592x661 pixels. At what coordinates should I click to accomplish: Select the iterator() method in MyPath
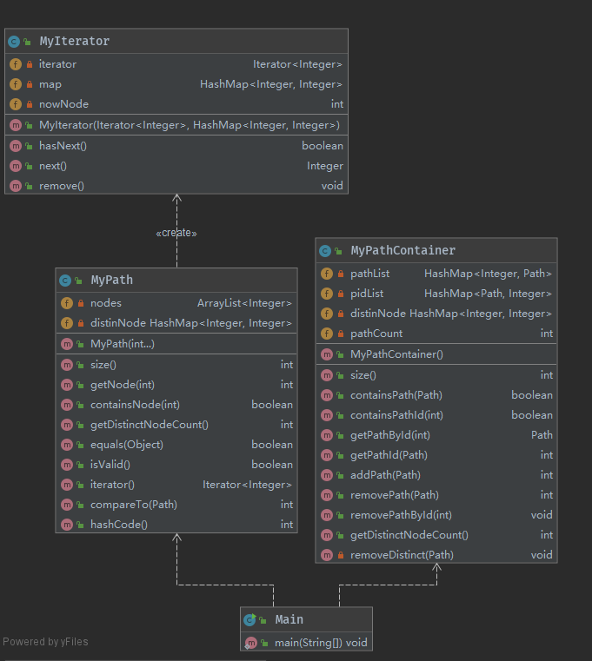tap(176, 485)
